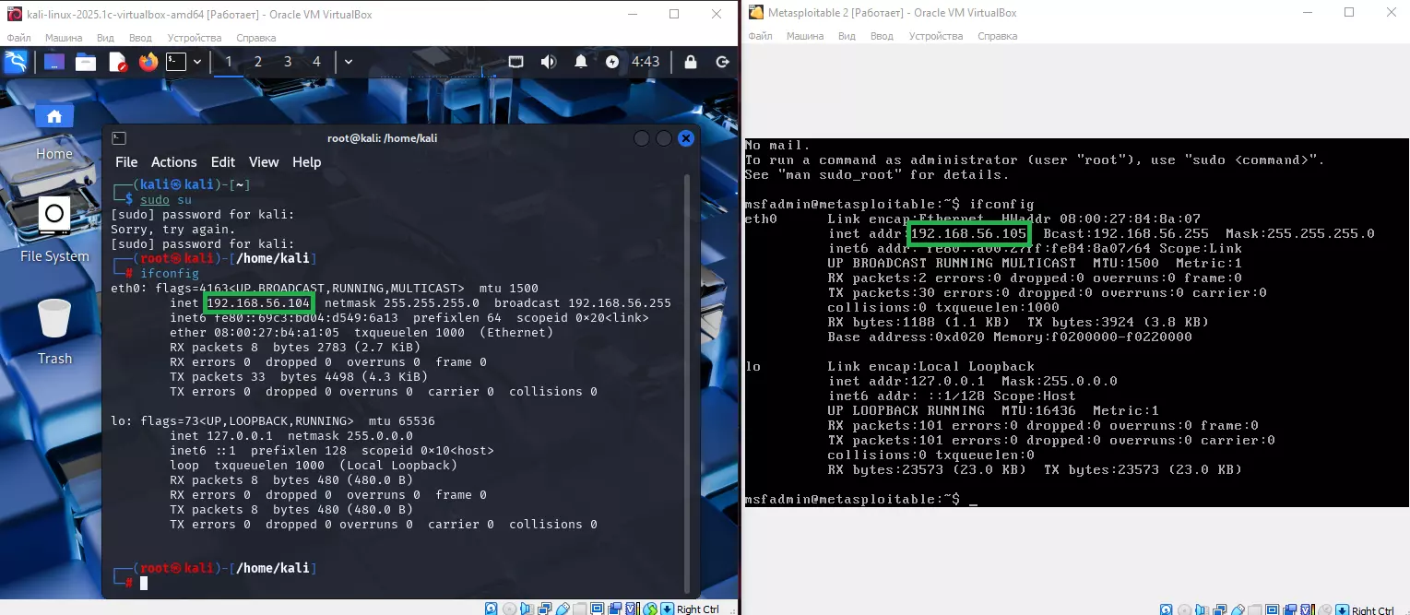Image resolution: width=1410 pixels, height=615 pixels.
Task: Click the "No mail." line in Metasploitable
Action: pyautogui.click(x=777, y=146)
